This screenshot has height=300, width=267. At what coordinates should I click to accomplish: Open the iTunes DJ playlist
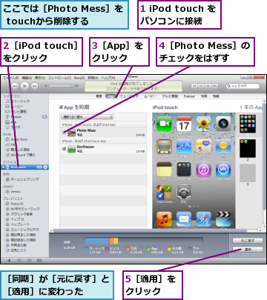pyautogui.click(x=15, y=204)
